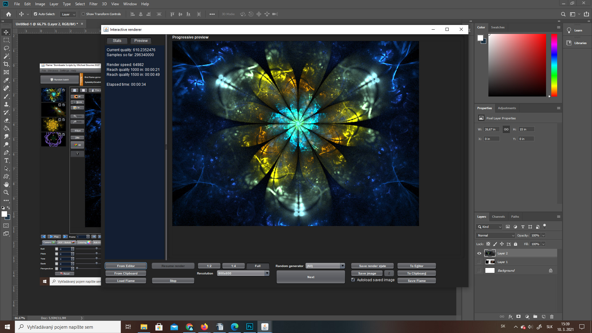Select the Eyedropper tool
Screen dimensions: 592x333
(6, 80)
